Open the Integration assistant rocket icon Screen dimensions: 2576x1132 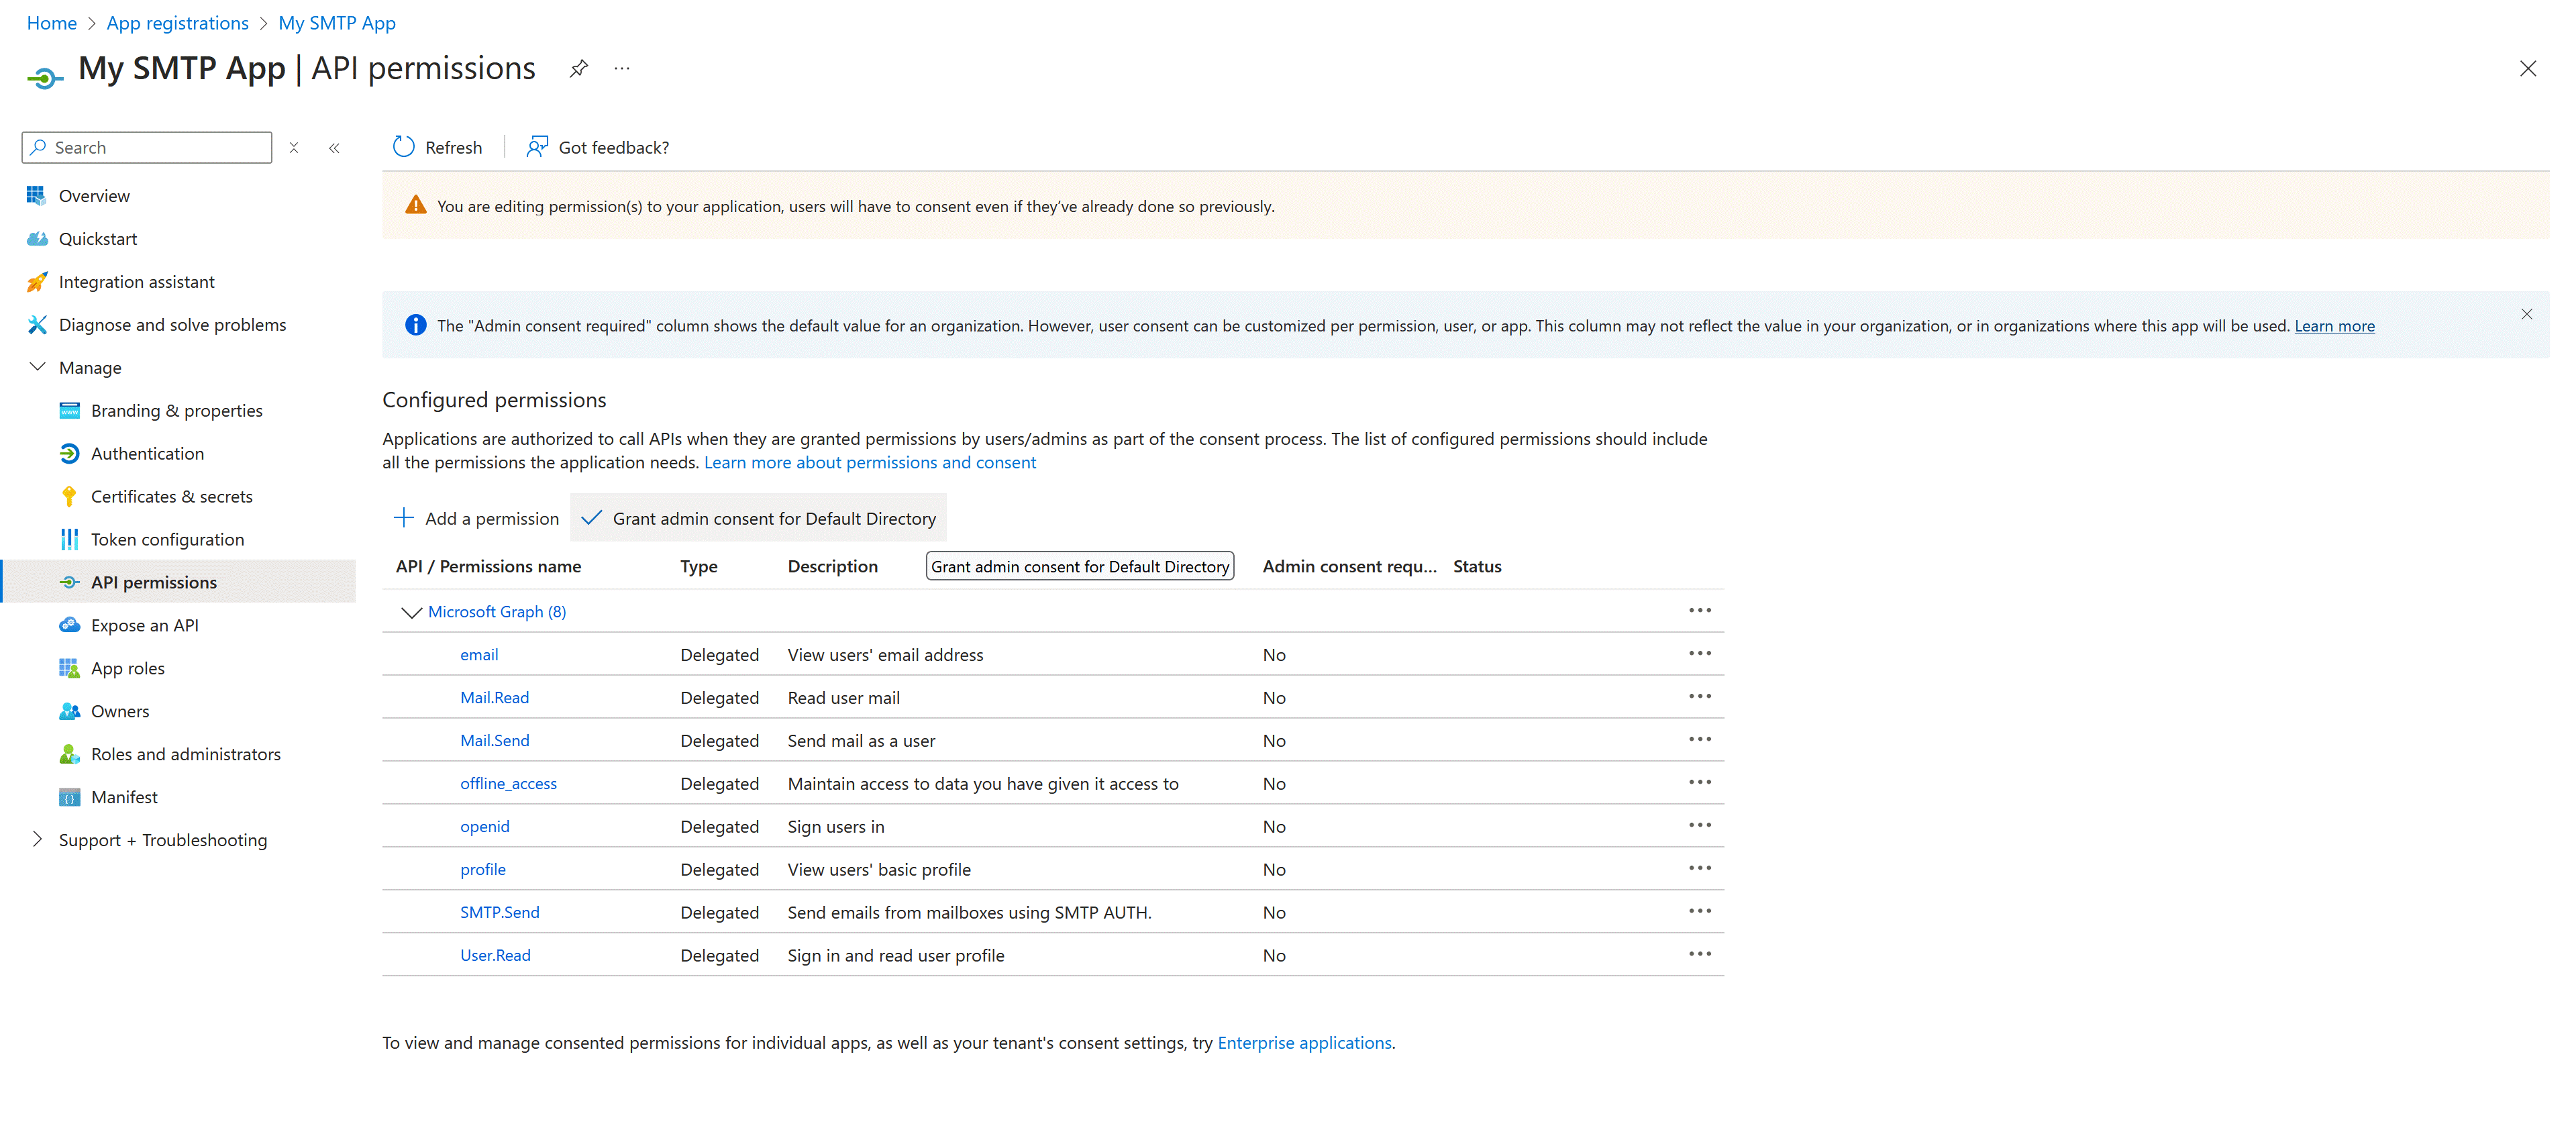37,282
